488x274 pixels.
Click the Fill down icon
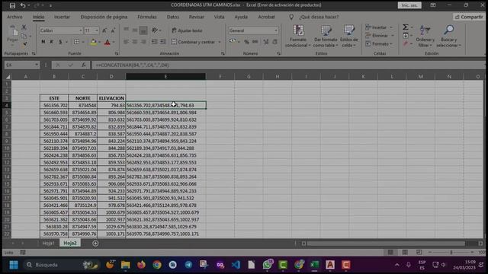[x=406, y=36]
